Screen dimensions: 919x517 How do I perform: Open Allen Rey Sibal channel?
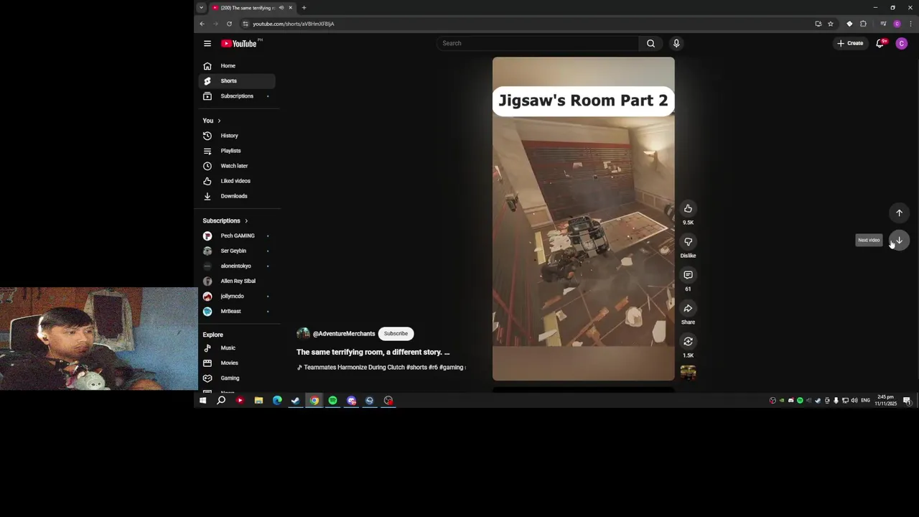coord(236,281)
